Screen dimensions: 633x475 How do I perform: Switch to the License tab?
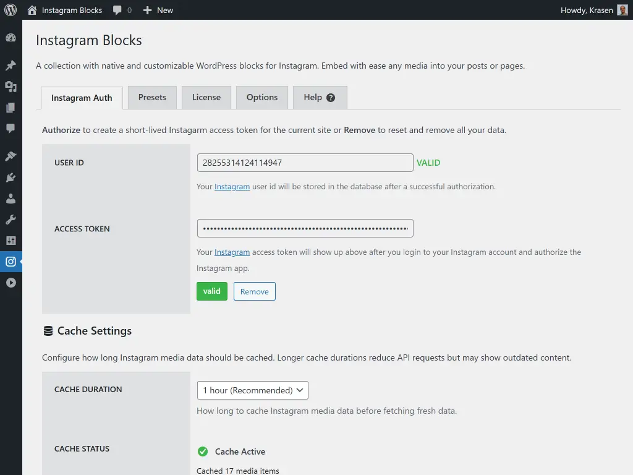(206, 97)
